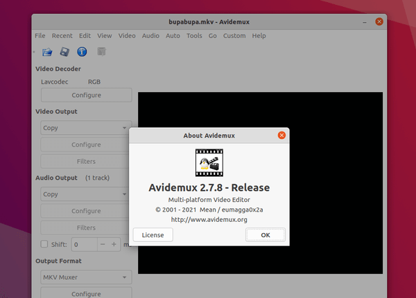Increase Shift value with plus button
The height and width of the screenshot is (298, 416).
(x=114, y=244)
